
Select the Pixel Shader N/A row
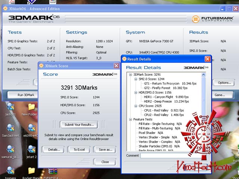[151, 133]
